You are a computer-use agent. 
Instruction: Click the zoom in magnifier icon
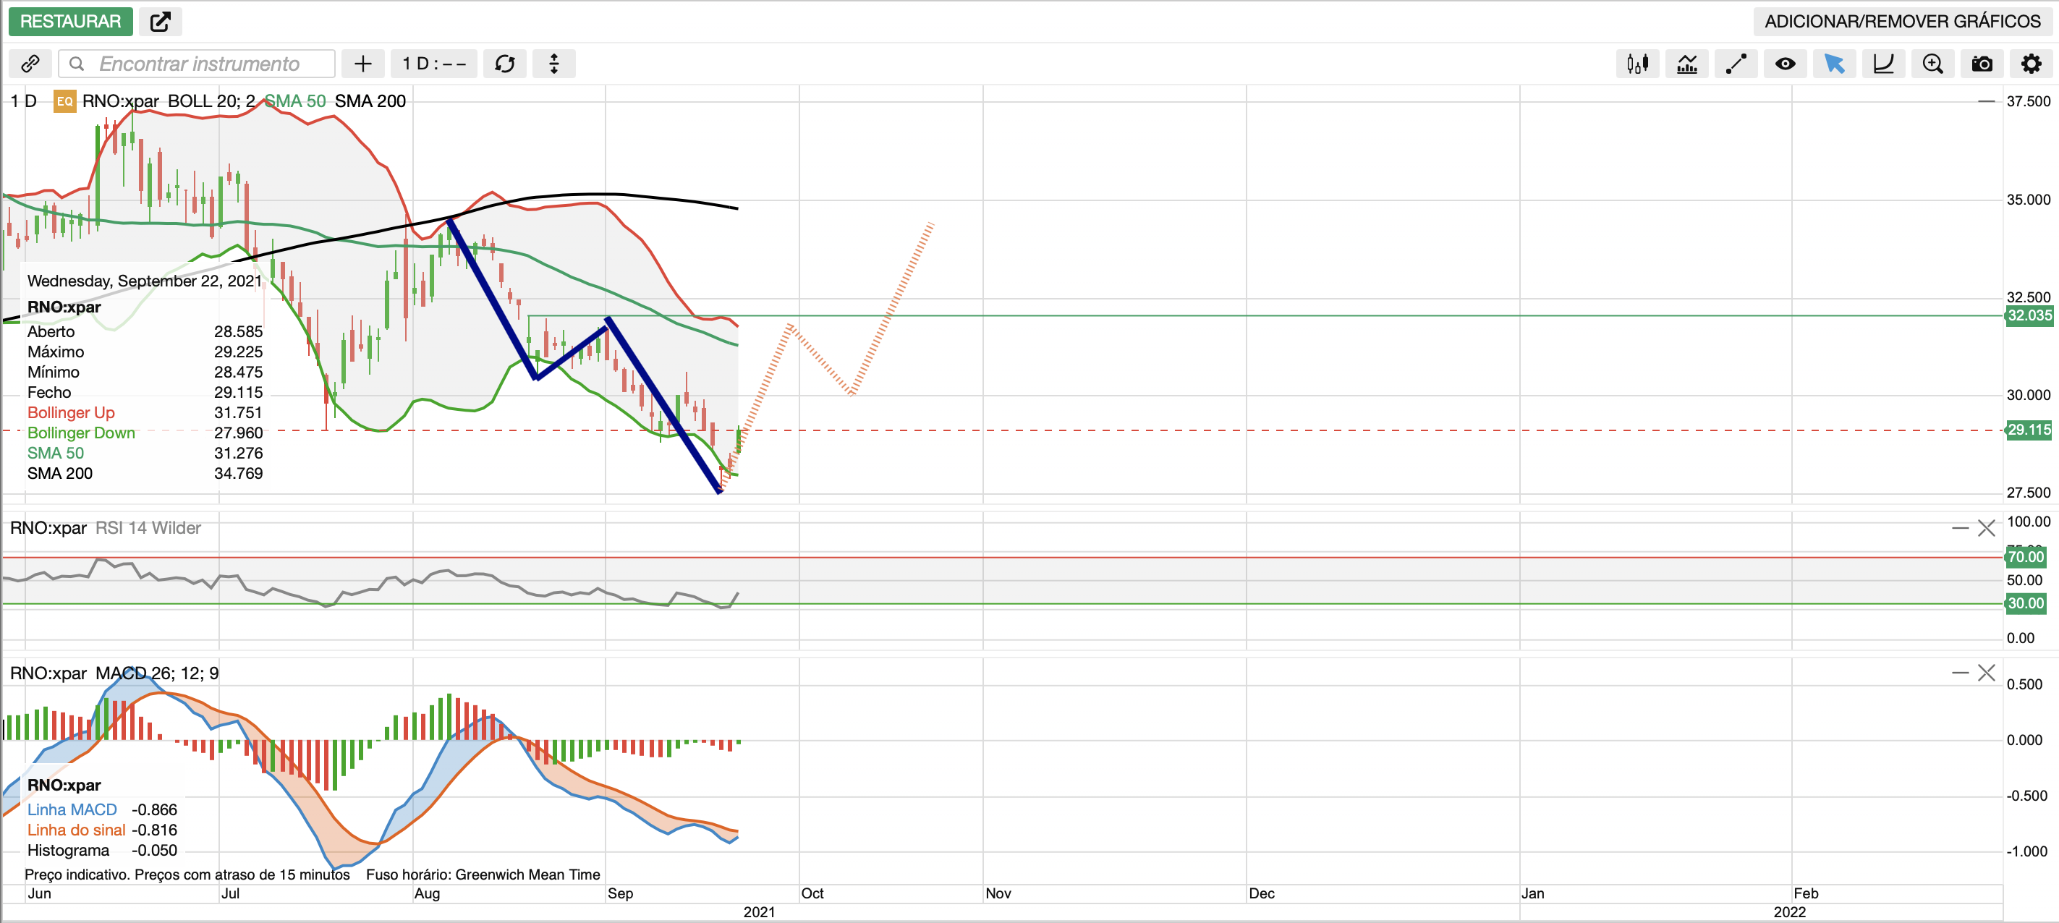[1932, 64]
